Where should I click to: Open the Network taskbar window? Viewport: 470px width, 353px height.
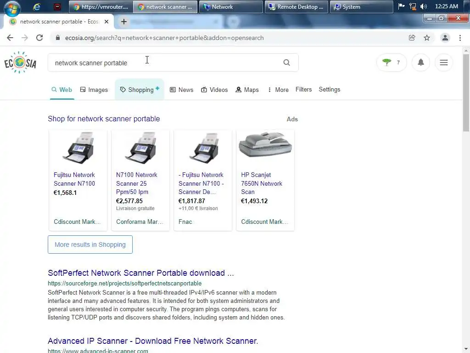point(230,6)
